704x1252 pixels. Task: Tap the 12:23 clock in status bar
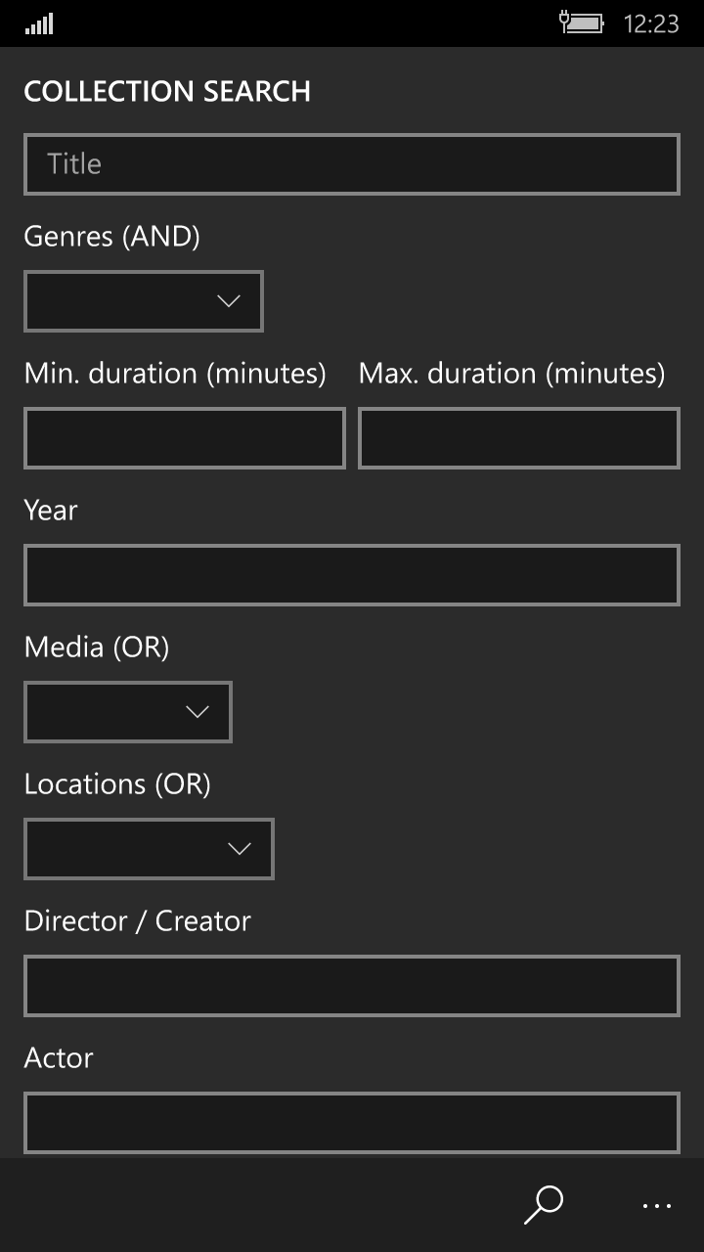coord(651,23)
